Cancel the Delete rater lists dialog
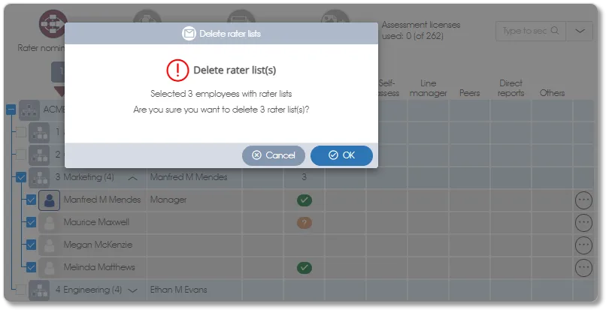The image size is (609, 313). point(274,155)
